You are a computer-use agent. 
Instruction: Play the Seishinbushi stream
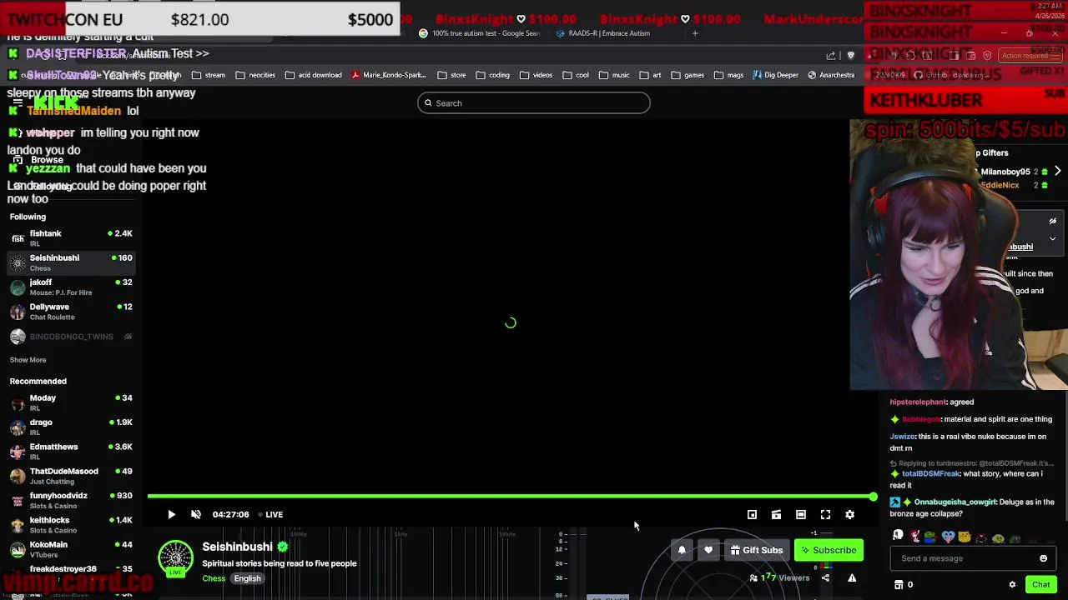(171, 514)
